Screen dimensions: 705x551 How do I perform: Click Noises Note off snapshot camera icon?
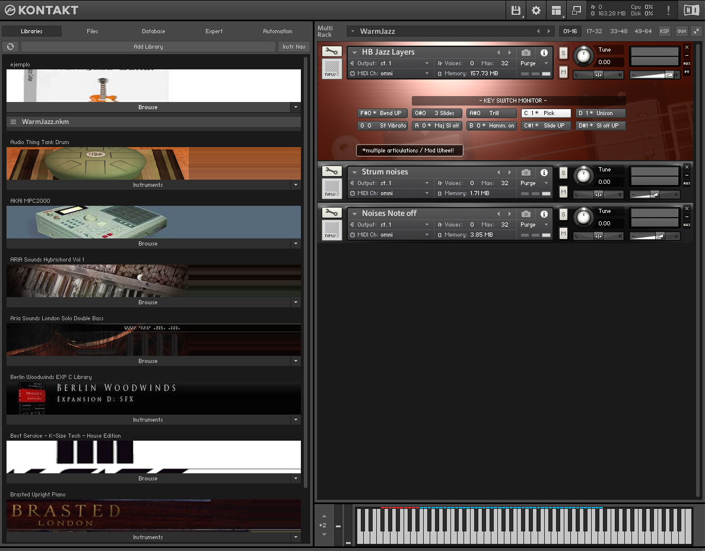pos(526,214)
